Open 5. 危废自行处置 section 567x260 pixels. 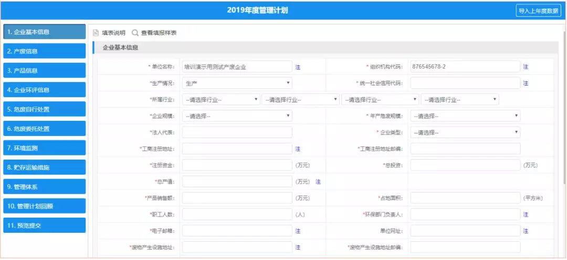pyautogui.click(x=44, y=109)
